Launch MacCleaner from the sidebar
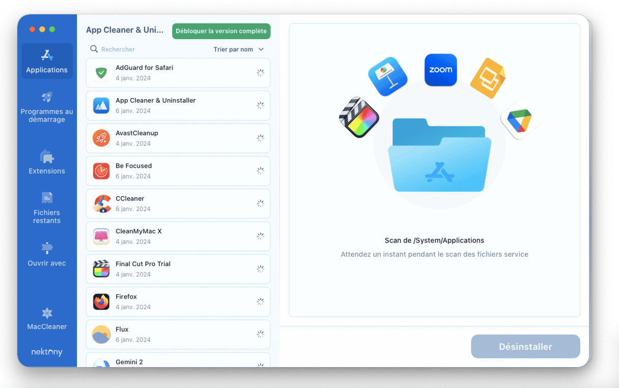This screenshot has width=619, height=388. coord(47,318)
